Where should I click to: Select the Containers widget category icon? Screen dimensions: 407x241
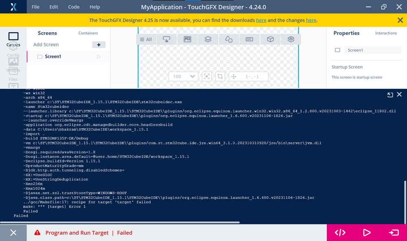tap(208, 40)
